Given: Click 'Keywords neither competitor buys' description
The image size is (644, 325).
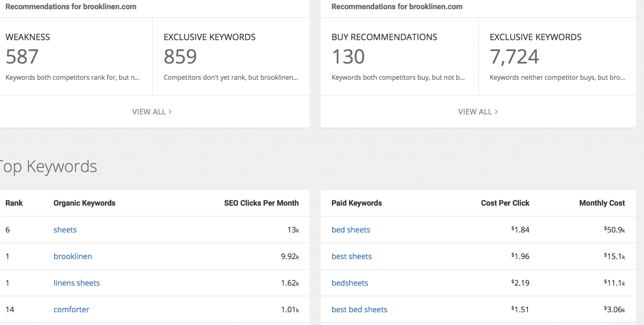Looking at the screenshot, I should [557, 78].
